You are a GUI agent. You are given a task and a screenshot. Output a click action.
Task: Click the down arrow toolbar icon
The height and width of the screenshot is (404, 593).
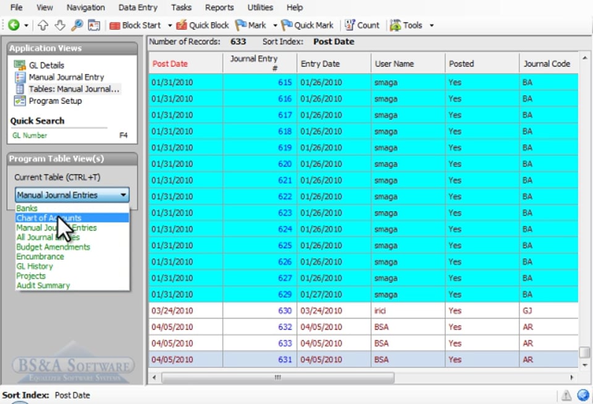[x=60, y=25]
